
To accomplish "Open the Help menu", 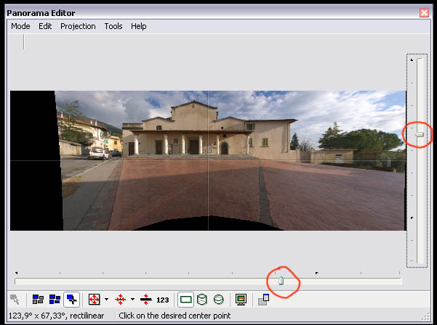I will coord(139,26).
